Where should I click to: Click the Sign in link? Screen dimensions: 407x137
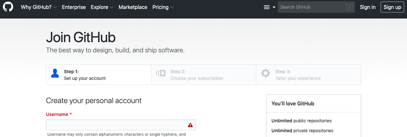point(367,7)
